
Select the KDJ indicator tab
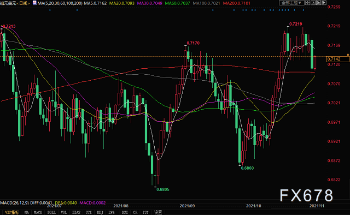tap(100, 212)
